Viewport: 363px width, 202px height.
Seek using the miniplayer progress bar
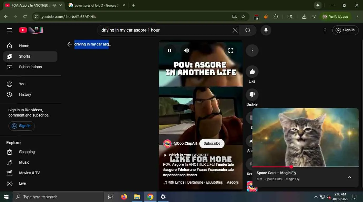pos(305,167)
